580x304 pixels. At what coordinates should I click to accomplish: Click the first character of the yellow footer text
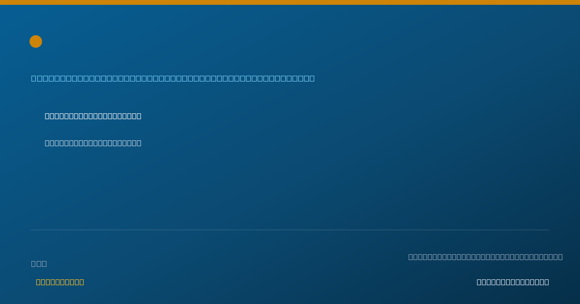38,282
